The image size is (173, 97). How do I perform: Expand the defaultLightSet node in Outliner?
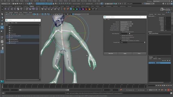[8, 39]
